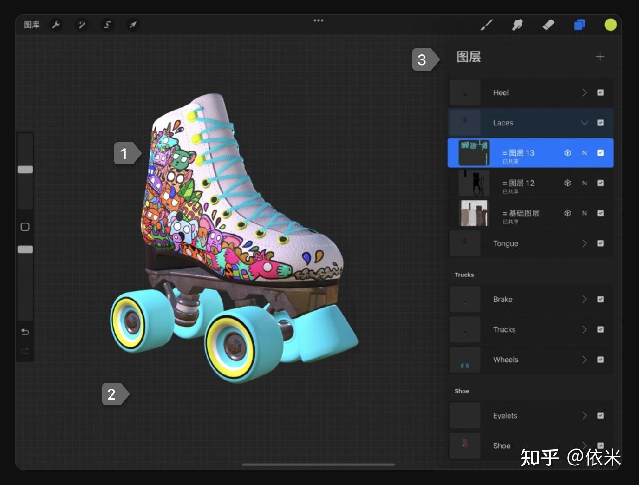
Task: Uncheck the Wheels layer visibility checkbox
Action: point(600,359)
